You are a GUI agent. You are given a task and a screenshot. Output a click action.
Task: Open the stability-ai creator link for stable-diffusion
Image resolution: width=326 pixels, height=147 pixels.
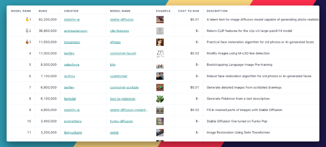(72, 19)
